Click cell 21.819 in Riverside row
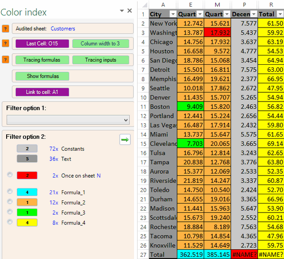The image size is (284, 259). click(190, 181)
